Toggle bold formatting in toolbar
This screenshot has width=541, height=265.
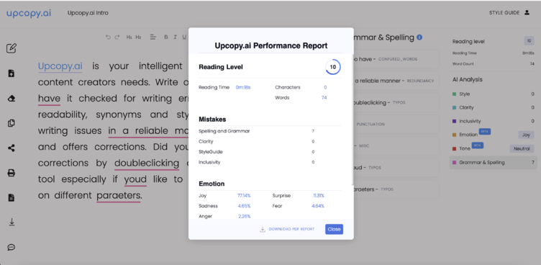tap(166, 37)
